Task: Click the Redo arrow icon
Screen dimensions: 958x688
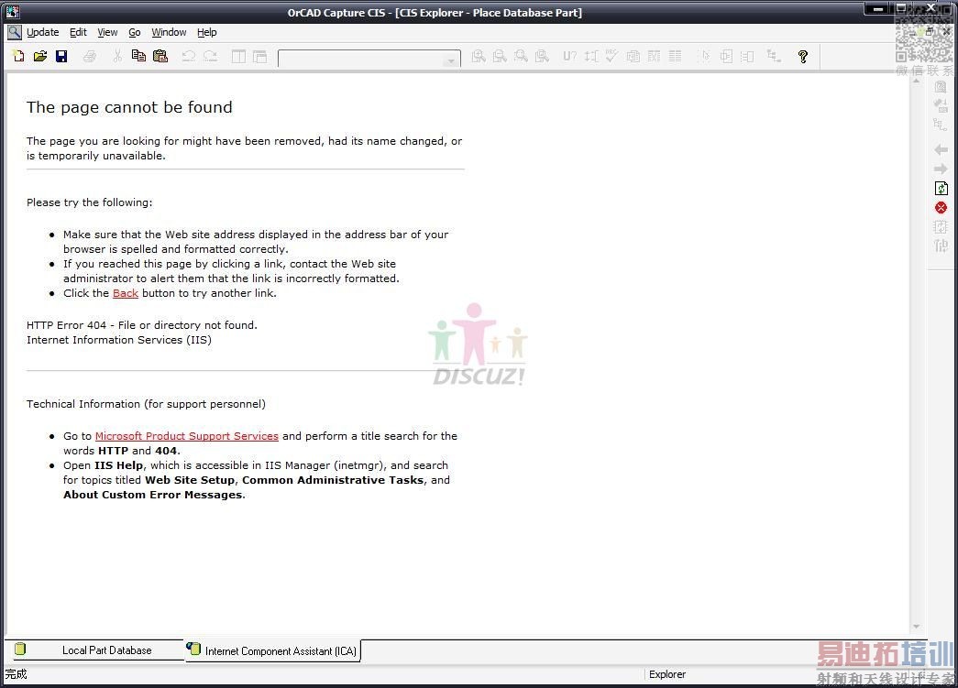Action: point(210,56)
